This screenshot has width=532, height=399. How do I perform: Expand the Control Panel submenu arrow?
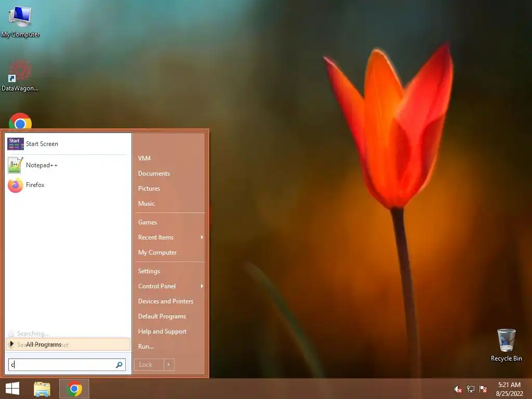tap(202, 286)
